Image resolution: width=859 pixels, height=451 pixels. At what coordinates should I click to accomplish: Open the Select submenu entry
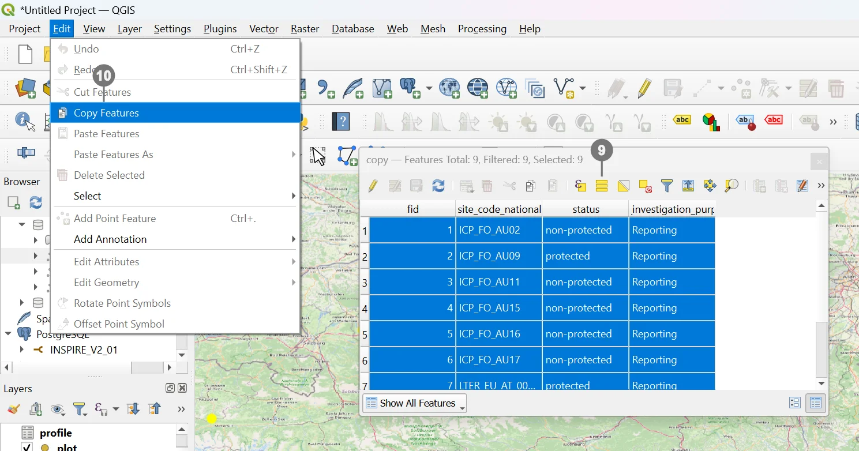[x=88, y=196]
